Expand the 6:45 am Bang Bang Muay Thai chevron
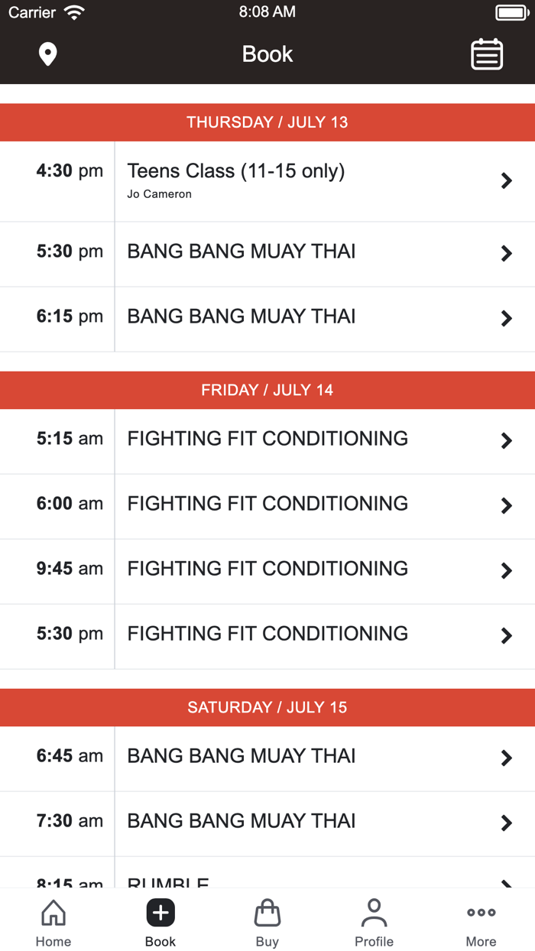 506,758
